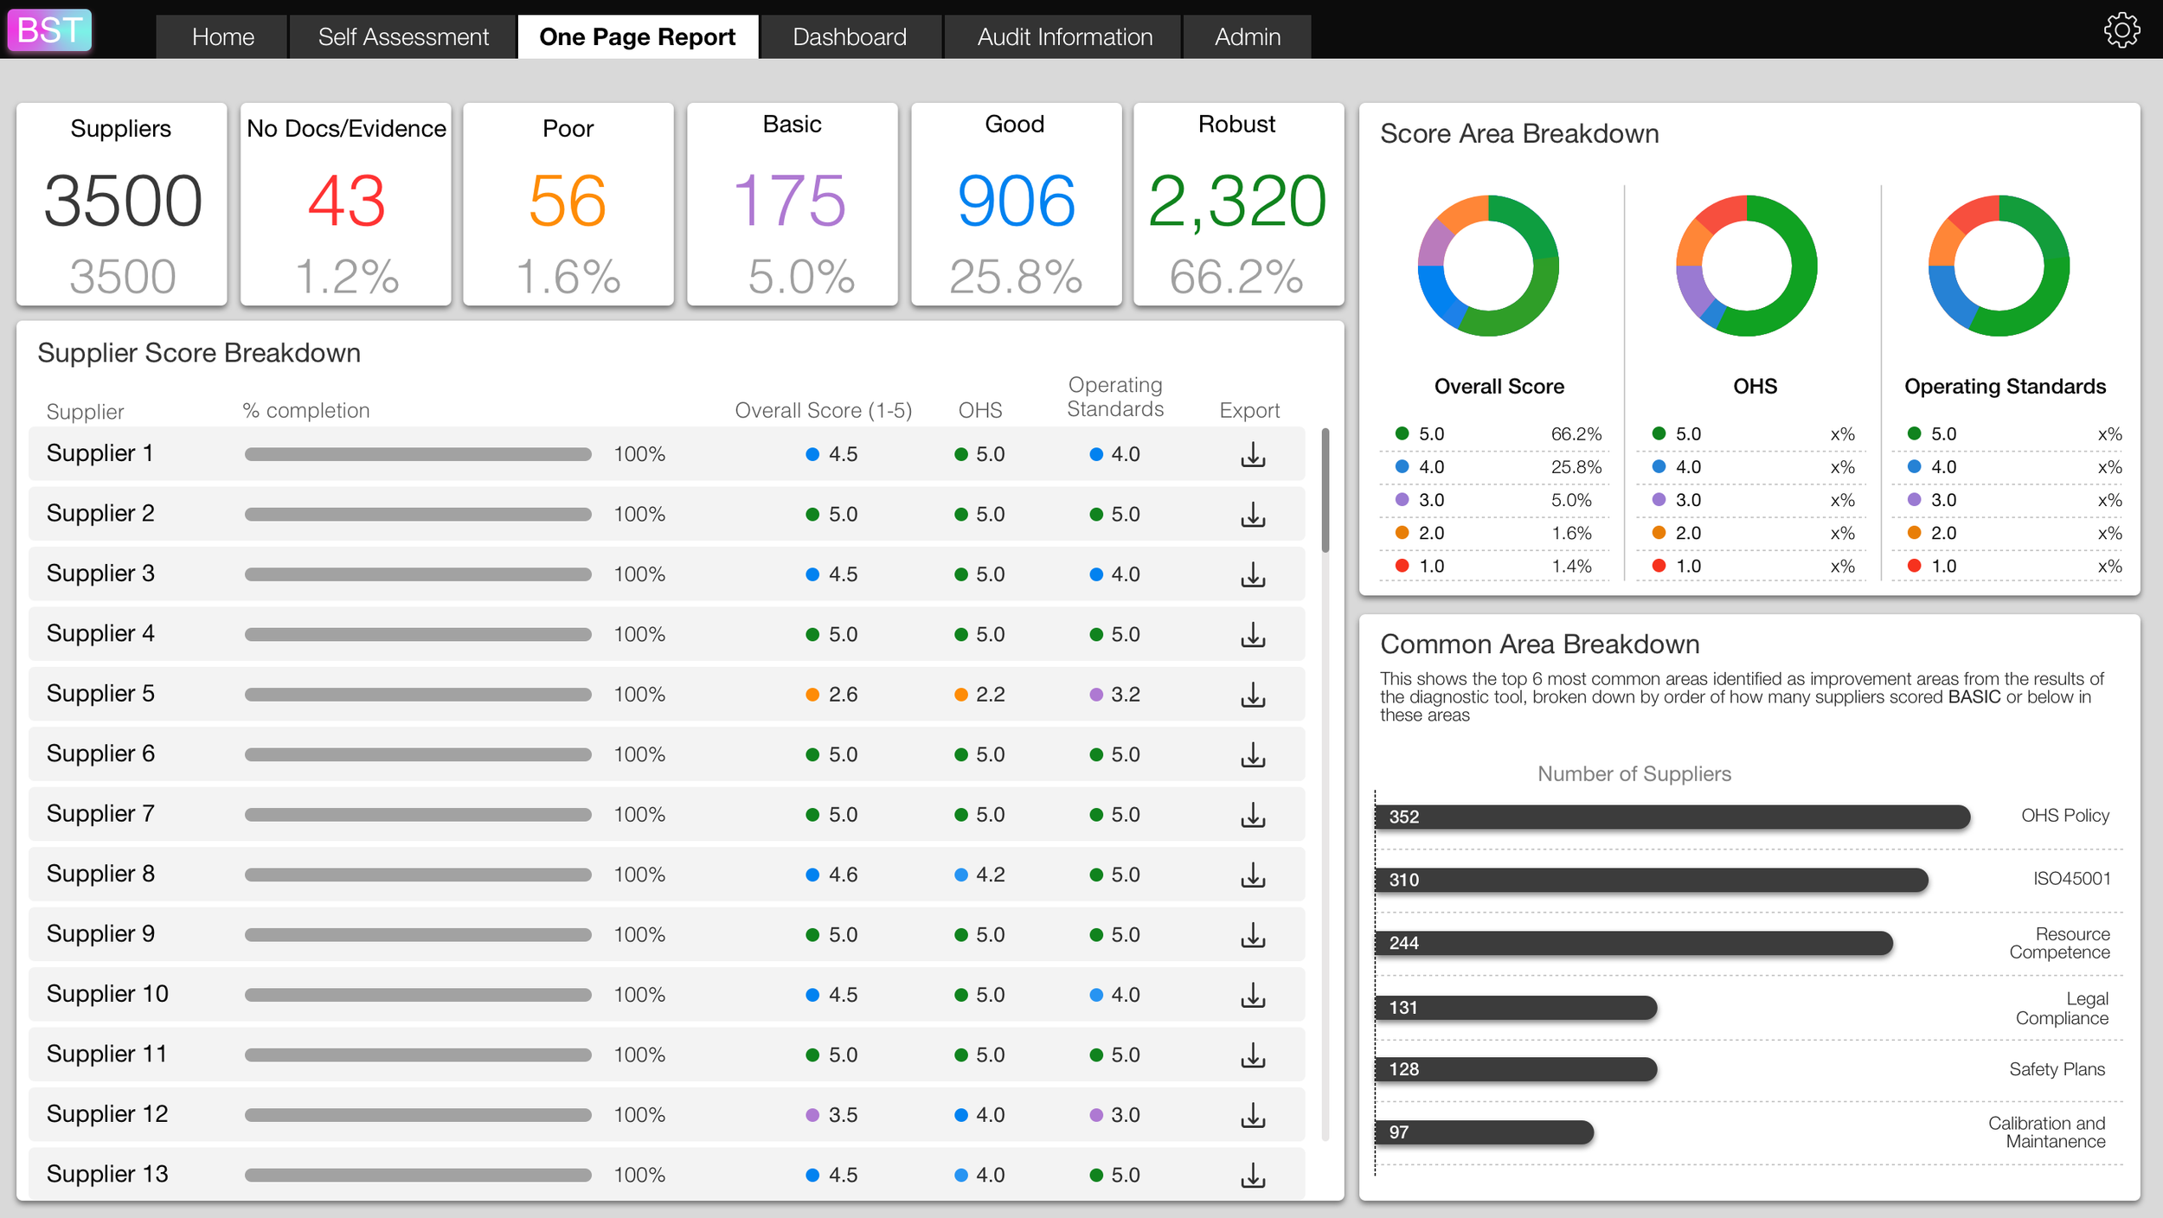
Task: Select the One Page Report tab
Action: click(638, 36)
